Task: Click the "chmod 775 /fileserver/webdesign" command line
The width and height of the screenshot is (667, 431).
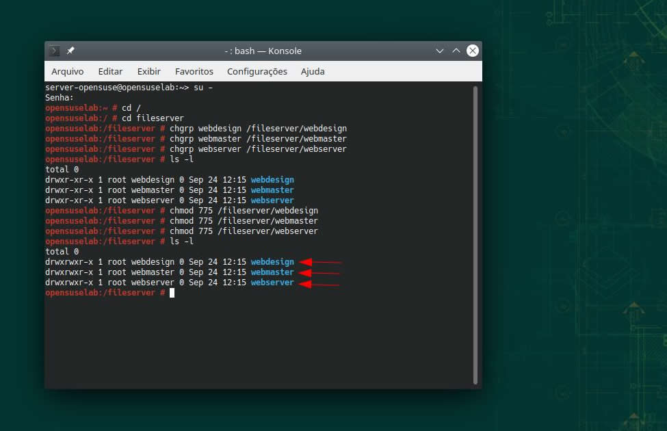Action: click(x=244, y=211)
